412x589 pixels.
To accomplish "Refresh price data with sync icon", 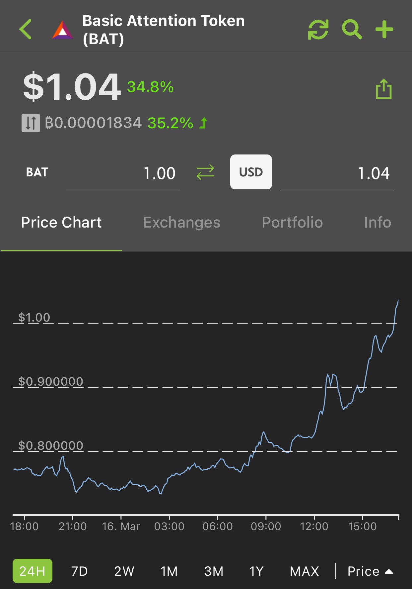I will point(318,30).
